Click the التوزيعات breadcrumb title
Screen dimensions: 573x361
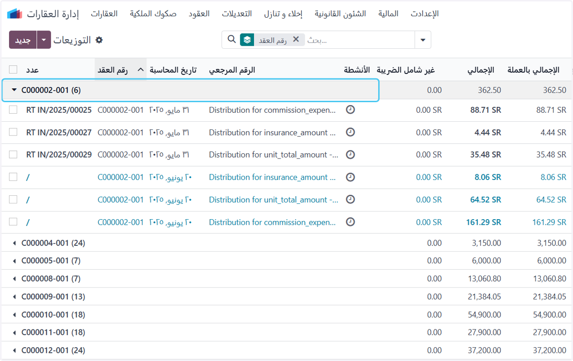click(x=72, y=40)
